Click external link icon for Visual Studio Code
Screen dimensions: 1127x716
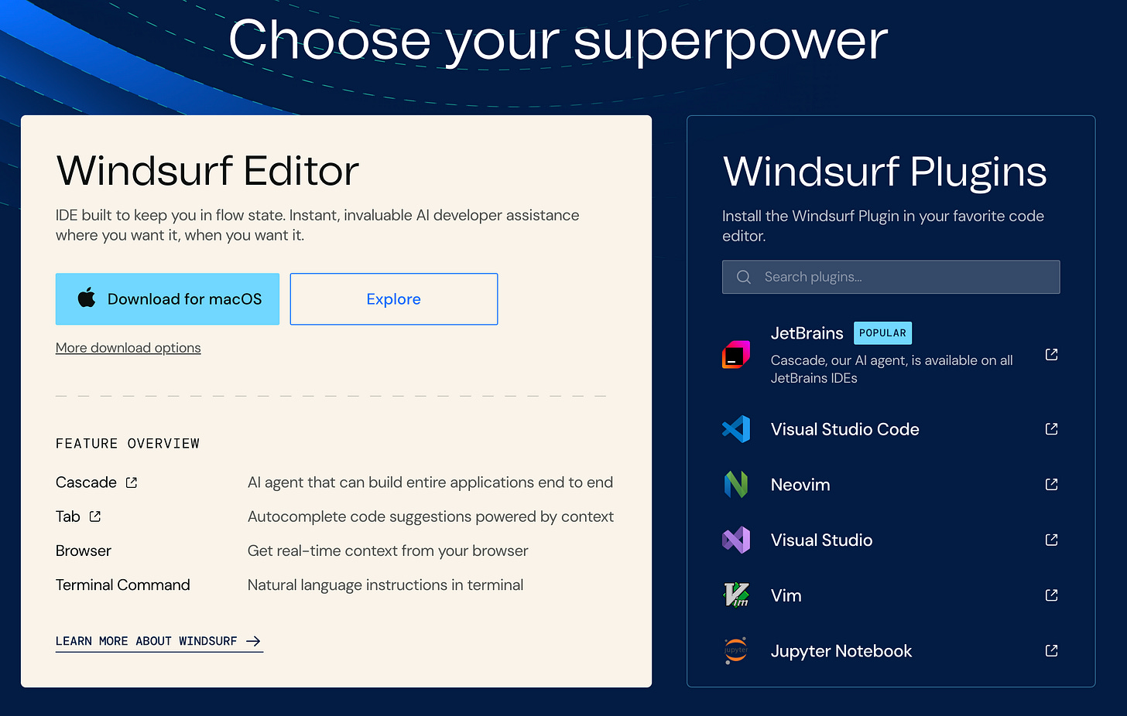point(1051,428)
